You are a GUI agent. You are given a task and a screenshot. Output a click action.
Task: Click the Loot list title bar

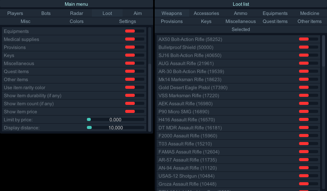pos(241,4)
